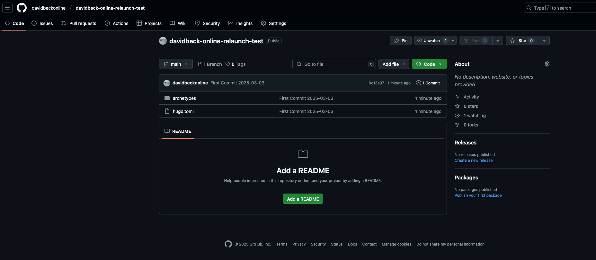Pin this repository with Pin button

click(401, 40)
